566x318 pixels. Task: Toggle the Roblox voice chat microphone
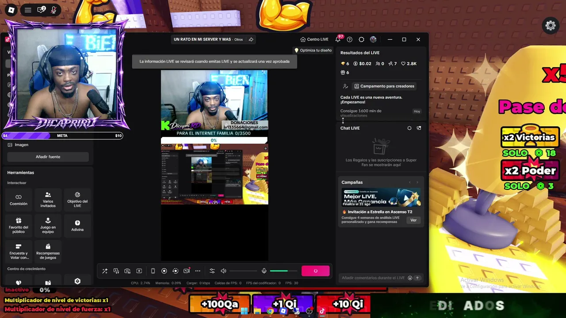click(x=54, y=10)
